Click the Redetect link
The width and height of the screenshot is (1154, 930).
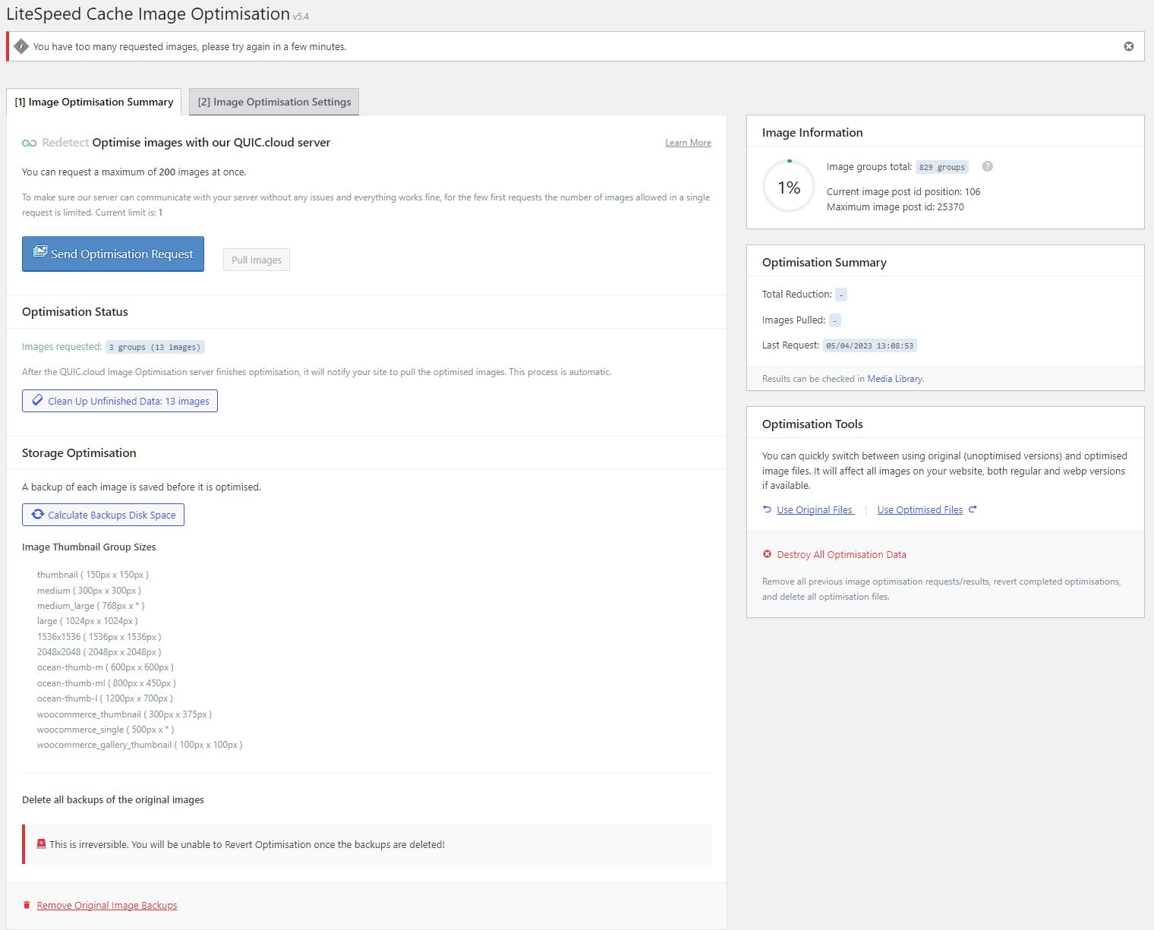pos(65,143)
